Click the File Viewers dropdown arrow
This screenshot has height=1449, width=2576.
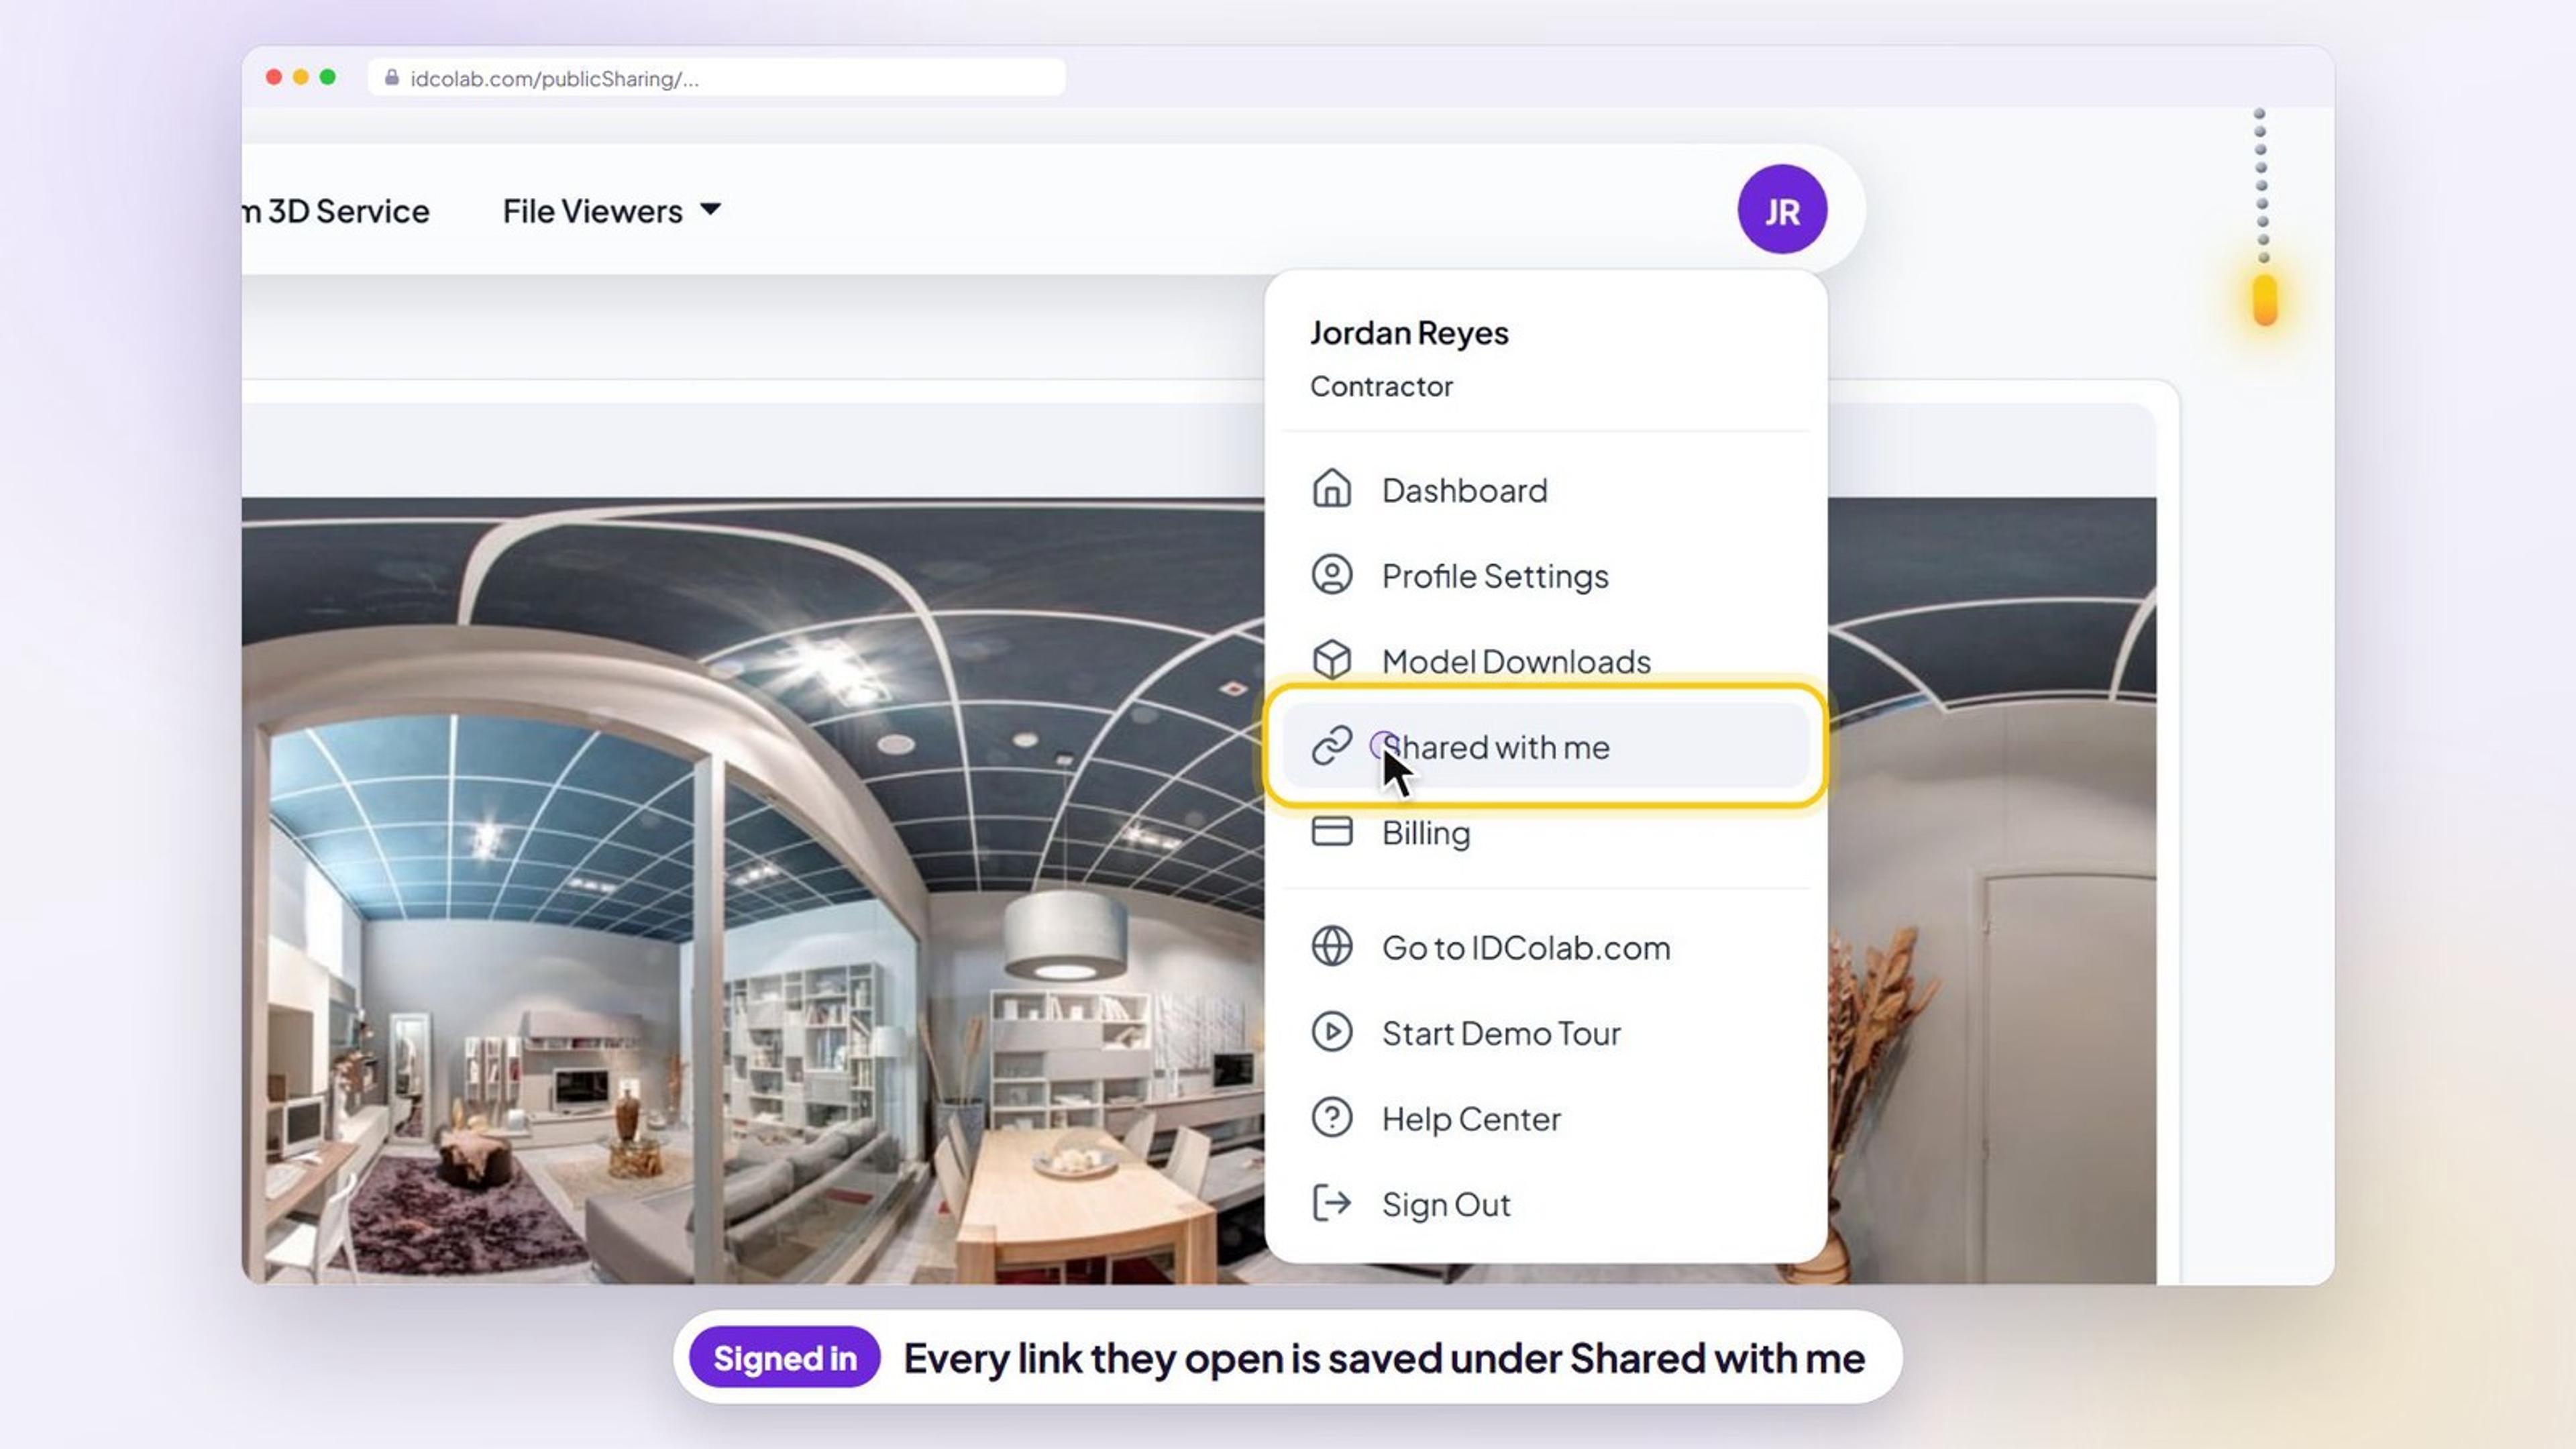pyautogui.click(x=710, y=209)
